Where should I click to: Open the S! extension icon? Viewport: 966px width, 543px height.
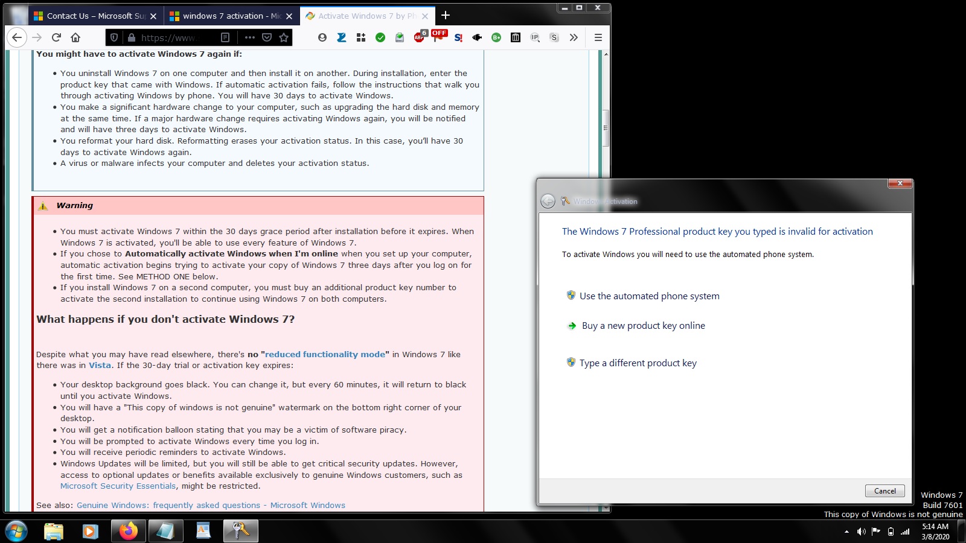pos(458,37)
